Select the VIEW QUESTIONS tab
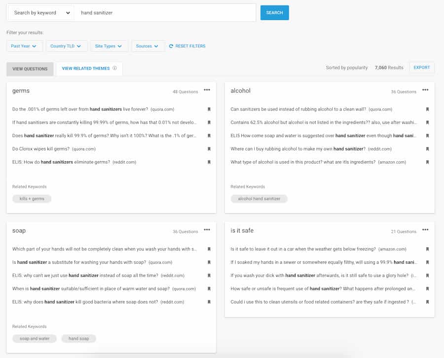Screen dimensions: 444x358 (x=30, y=69)
